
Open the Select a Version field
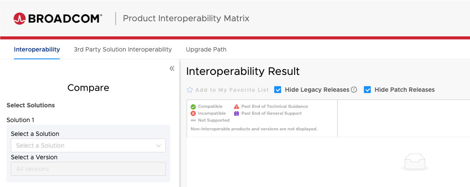coord(88,169)
